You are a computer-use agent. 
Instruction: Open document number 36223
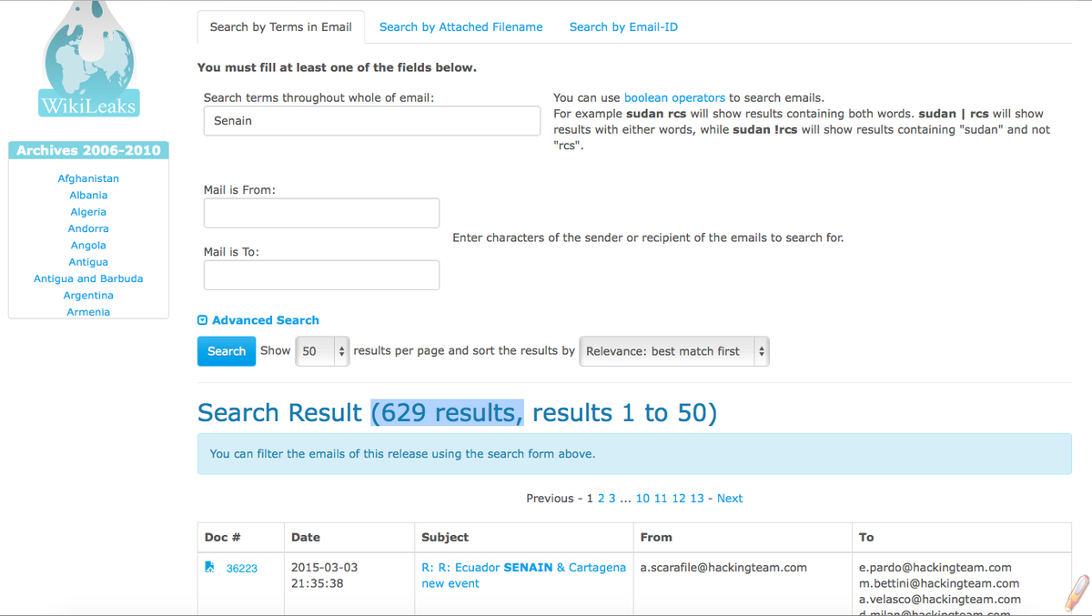[242, 569]
